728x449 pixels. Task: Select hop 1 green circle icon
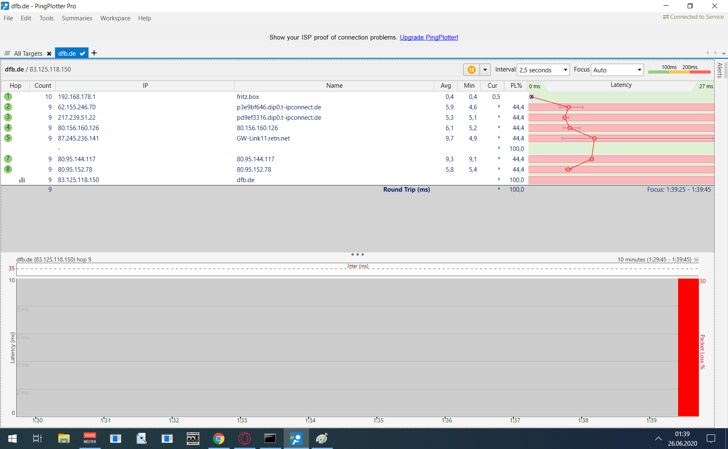click(8, 96)
